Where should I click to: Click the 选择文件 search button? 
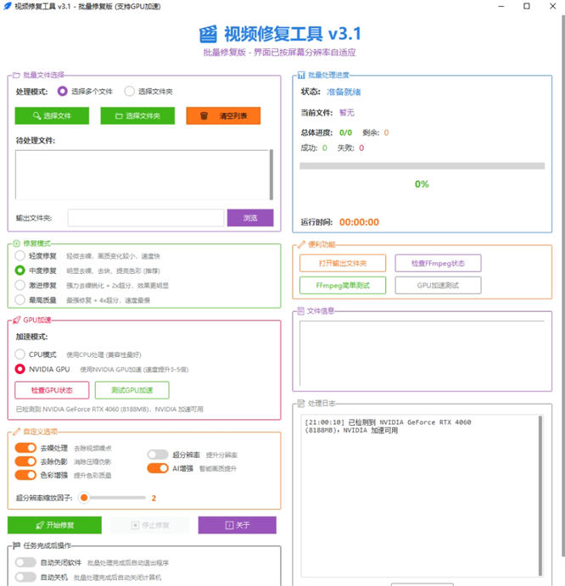52,116
